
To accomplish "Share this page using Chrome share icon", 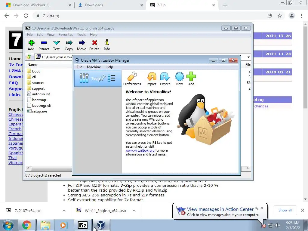I will 270,16.
